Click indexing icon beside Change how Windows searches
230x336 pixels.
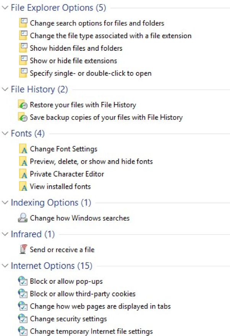click(23, 218)
